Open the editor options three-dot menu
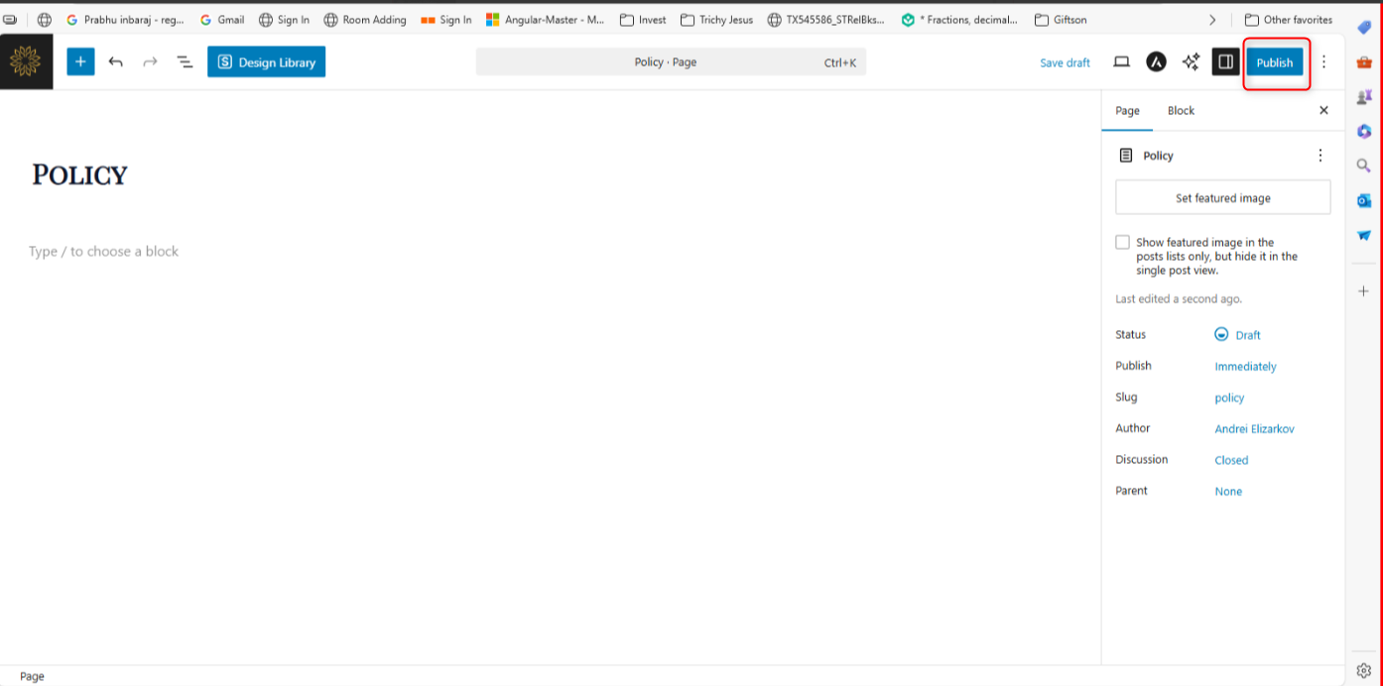 [1323, 61]
